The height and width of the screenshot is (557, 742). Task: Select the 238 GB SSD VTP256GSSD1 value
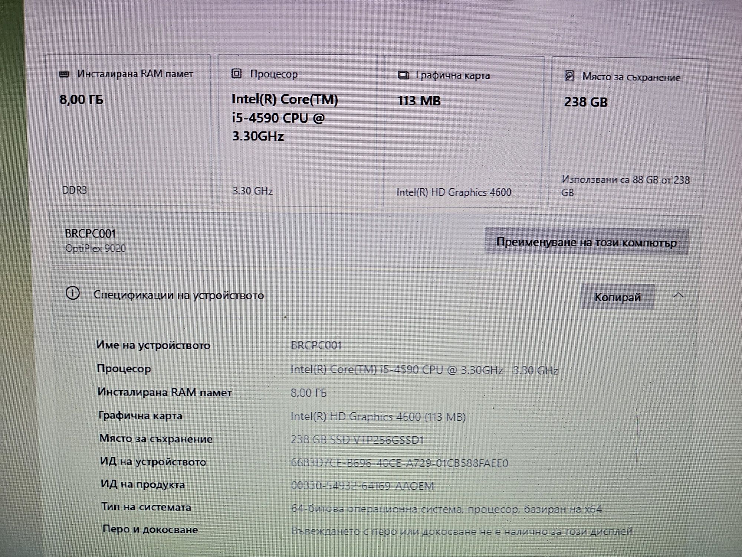pyautogui.click(x=357, y=440)
